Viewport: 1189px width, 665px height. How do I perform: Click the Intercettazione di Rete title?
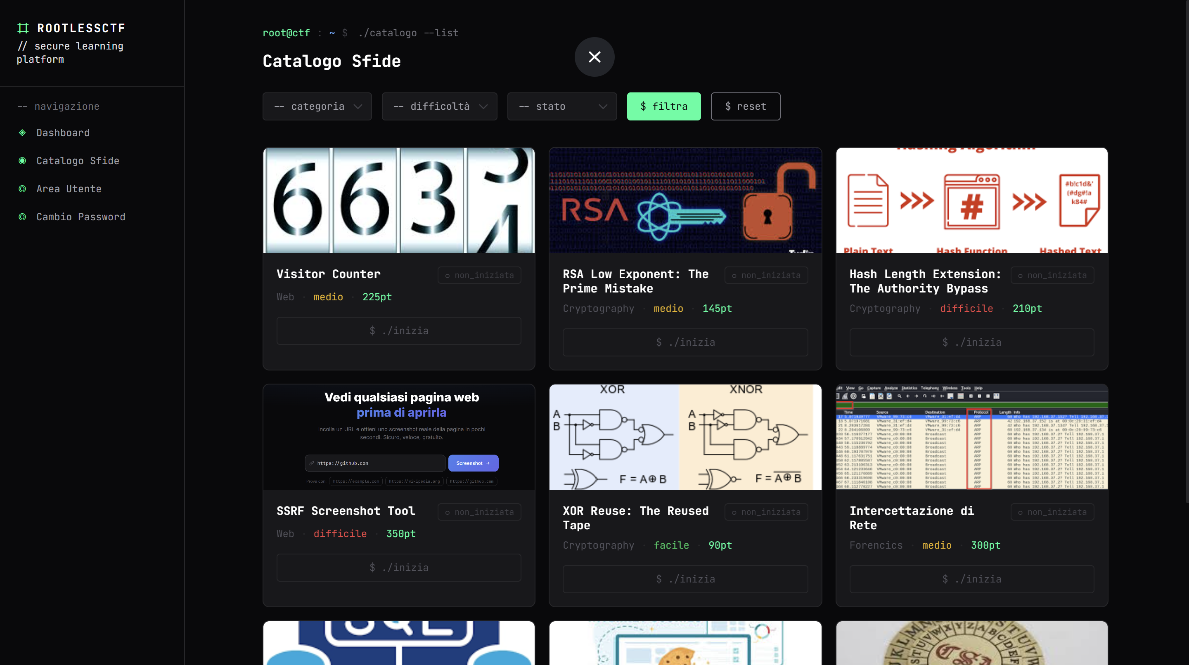click(x=912, y=518)
